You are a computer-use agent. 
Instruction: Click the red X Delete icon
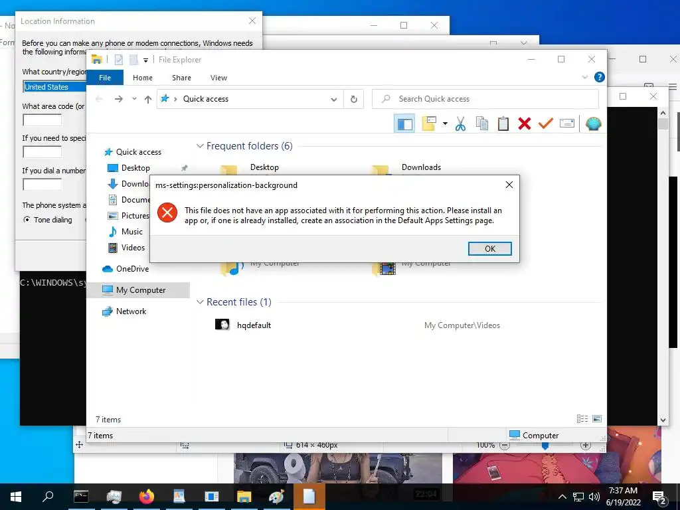525,124
